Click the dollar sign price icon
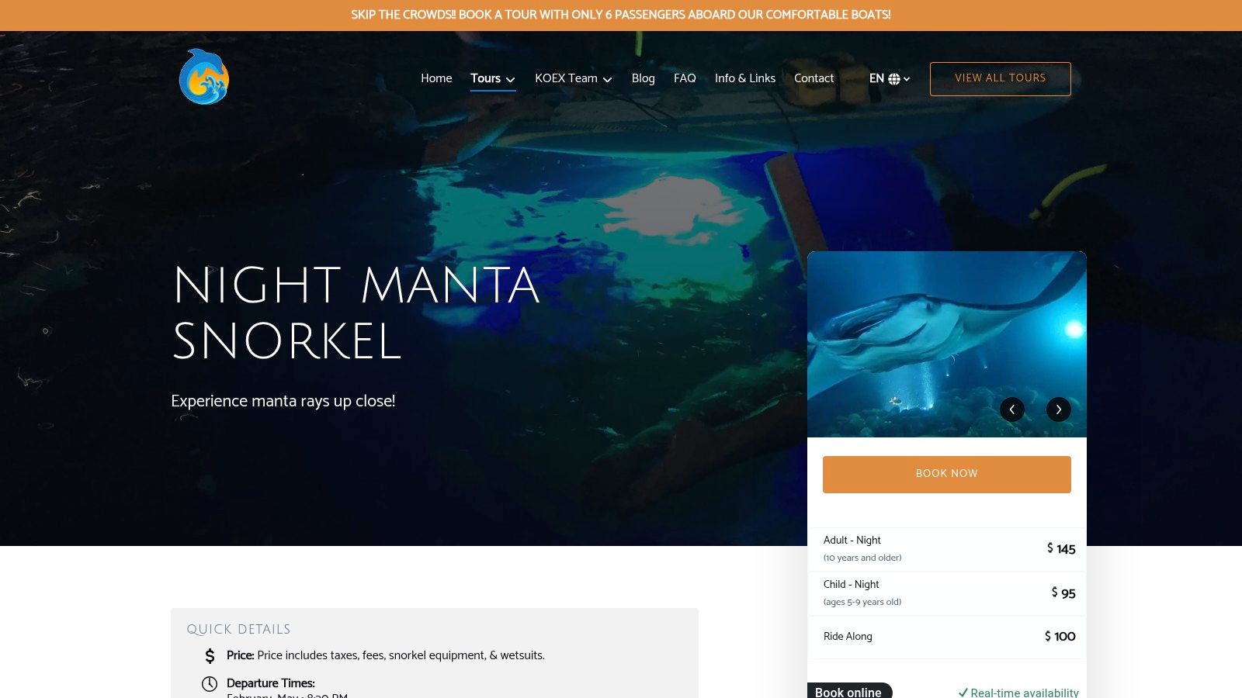The image size is (1242, 698). (x=210, y=656)
